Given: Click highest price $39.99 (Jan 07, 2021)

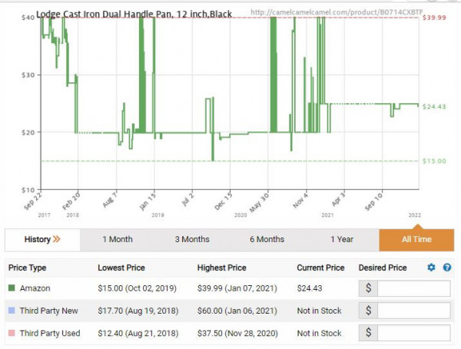Looking at the screenshot, I should pyautogui.click(x=237, y=288).
